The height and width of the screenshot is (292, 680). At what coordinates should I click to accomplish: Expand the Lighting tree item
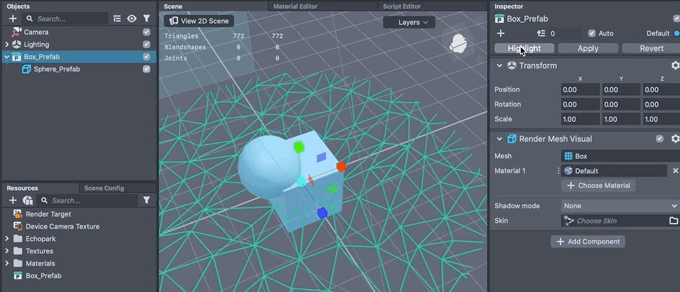pos(7,44)
